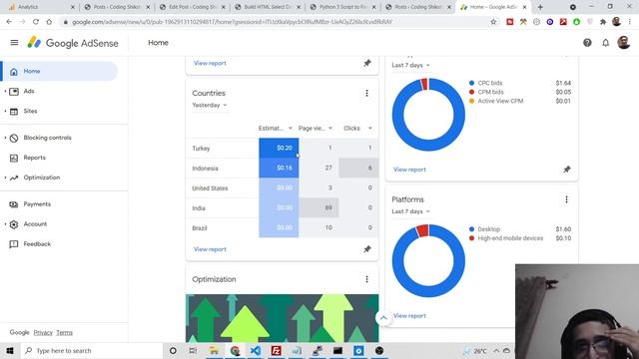Open Visual Studio Code from taskbar
Image resolution: width=639 pixels, height=359 pixels.
[x=256, y=350]
